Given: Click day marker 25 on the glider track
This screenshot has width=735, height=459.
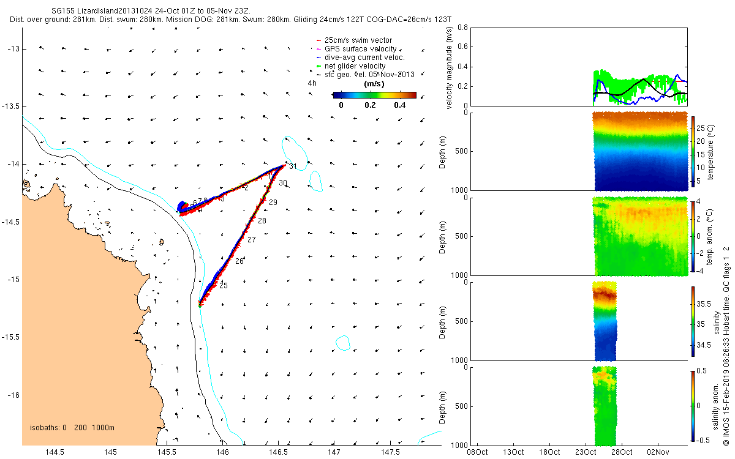Looking at the screenshot, I should (224, 286).
